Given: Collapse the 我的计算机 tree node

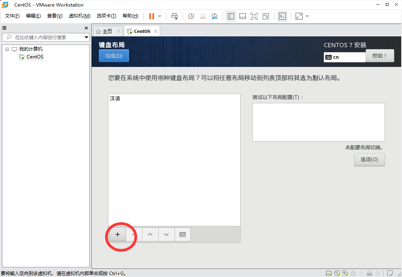Looking at the screenshot, I should 7,49.
